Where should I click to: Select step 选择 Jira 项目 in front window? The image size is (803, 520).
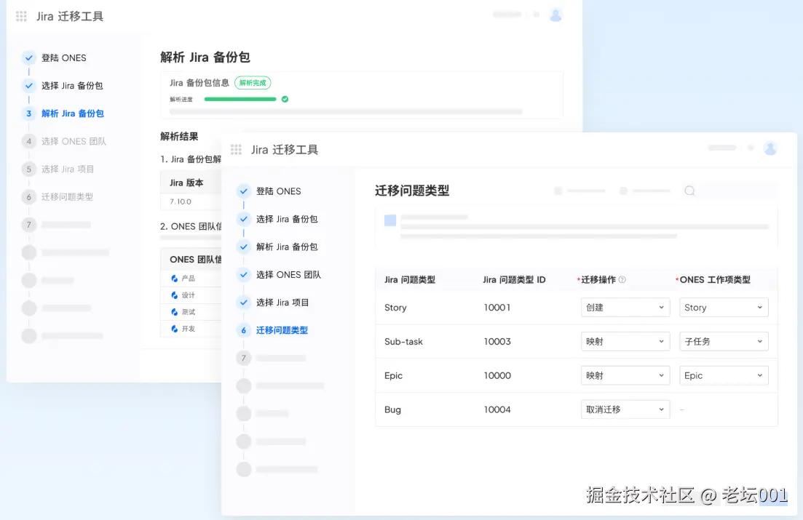pos(282,303)
